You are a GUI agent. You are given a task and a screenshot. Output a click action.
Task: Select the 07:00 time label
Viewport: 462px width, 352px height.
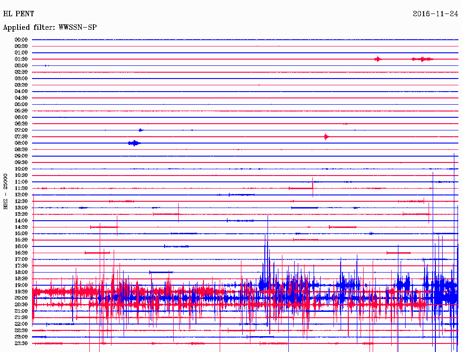click(21, 130)
